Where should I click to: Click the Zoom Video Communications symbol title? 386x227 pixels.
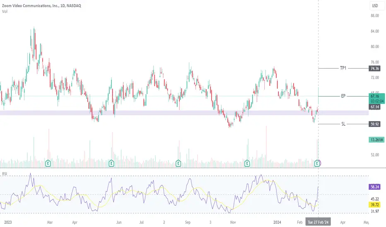tap(41, 6)
